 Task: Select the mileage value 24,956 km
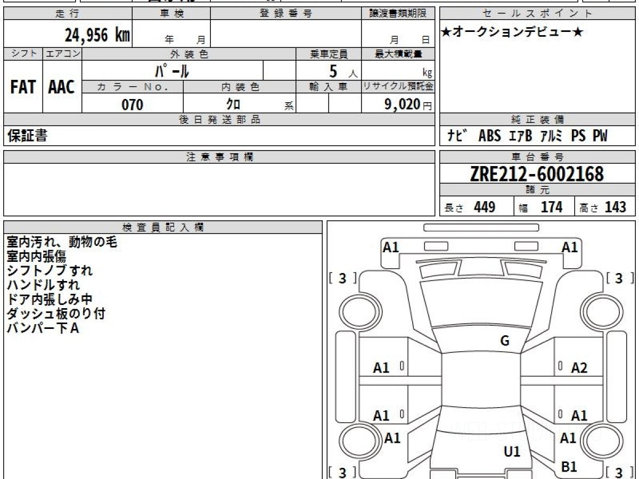tap(97, 35)
